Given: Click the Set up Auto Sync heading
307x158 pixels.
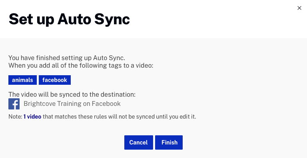Looking at the screenshot, I should click(x=69, y=19).
